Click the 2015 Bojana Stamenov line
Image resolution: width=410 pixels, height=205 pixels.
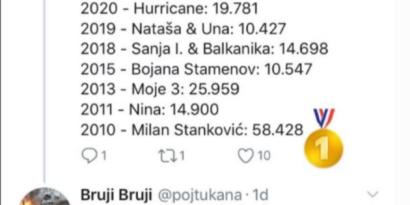pyautogui.click(x=196, y=69)
